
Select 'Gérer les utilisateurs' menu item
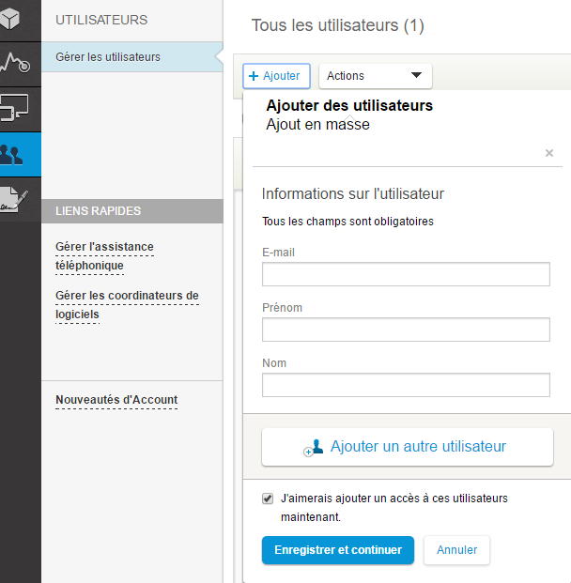pos(108,57)
